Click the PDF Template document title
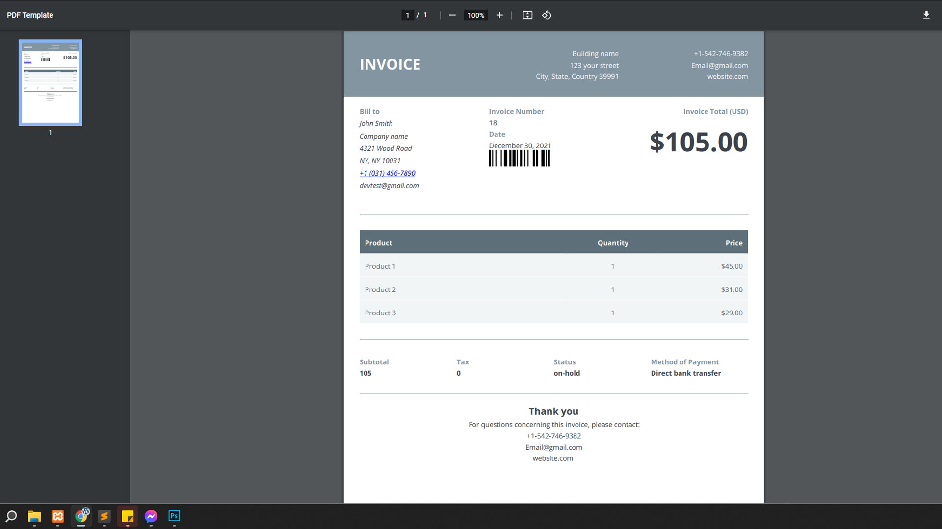 coord(30,15)
